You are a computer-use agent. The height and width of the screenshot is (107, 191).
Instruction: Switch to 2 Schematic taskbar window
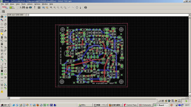point(146,105)
